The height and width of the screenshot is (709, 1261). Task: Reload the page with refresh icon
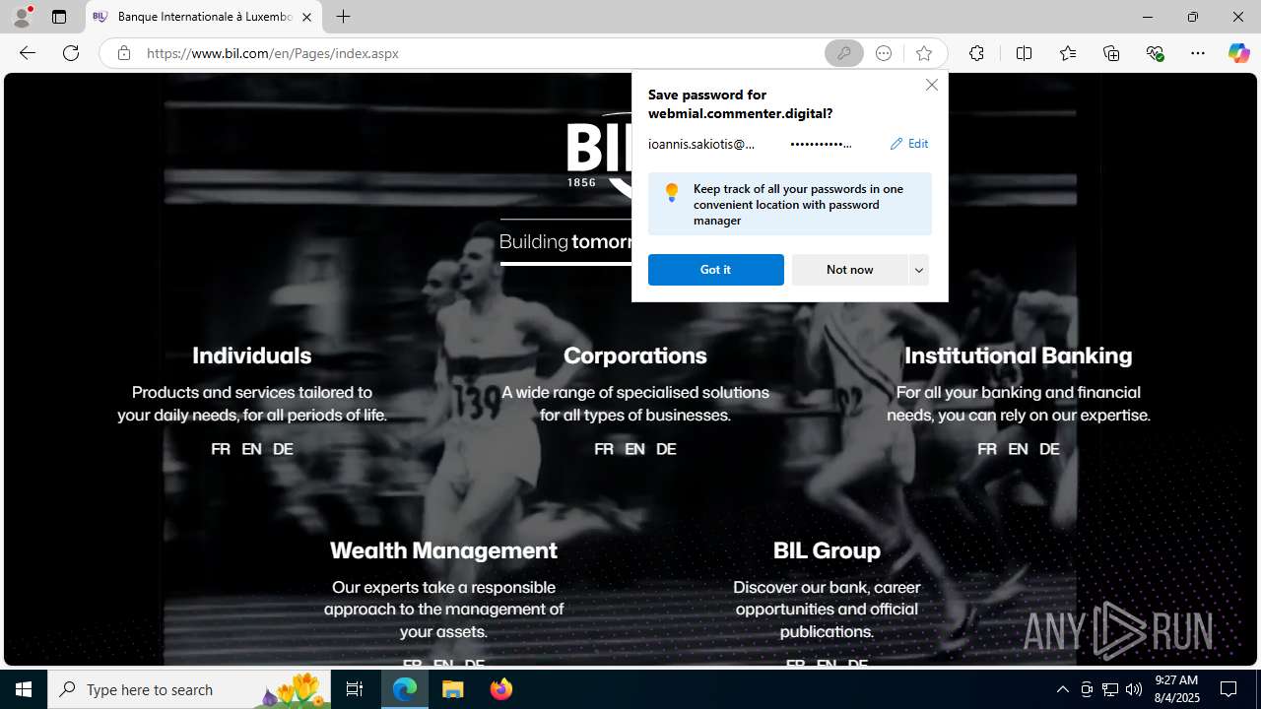pyautogui.click(x=71, y=53)
